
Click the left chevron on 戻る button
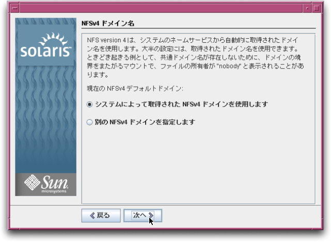(x=92, y=215)
